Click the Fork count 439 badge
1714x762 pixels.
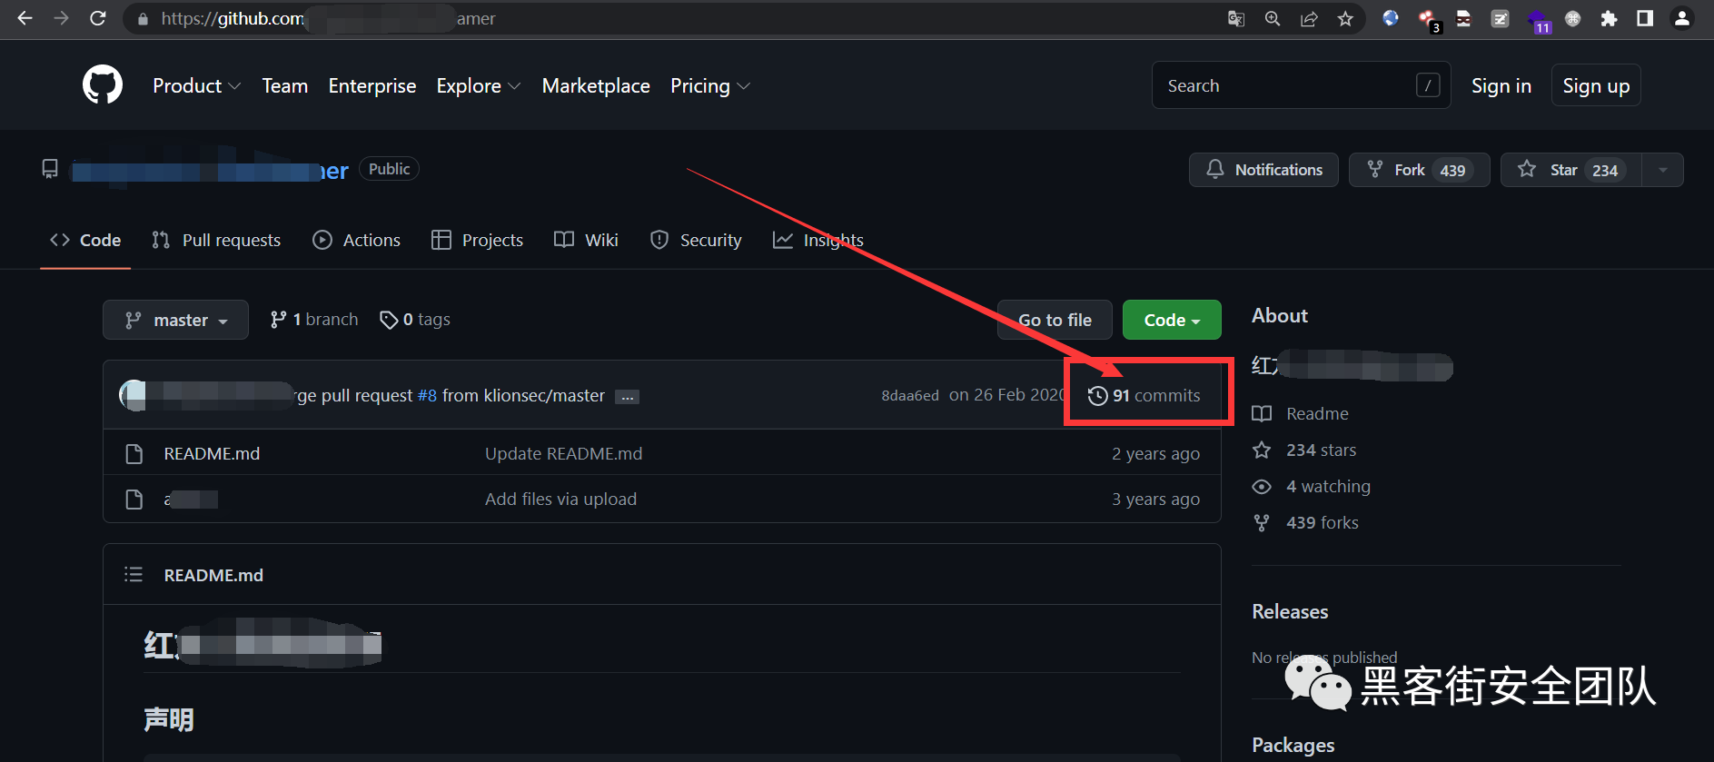tap(1452, 170)
